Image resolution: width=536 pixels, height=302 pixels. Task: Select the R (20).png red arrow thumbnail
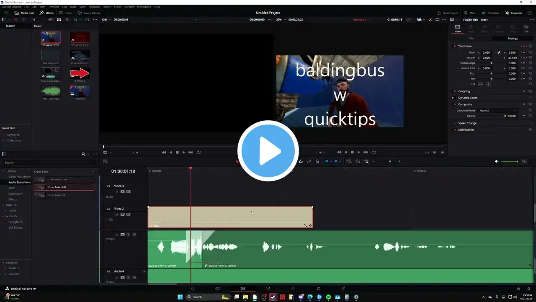(x=80, y=73)
